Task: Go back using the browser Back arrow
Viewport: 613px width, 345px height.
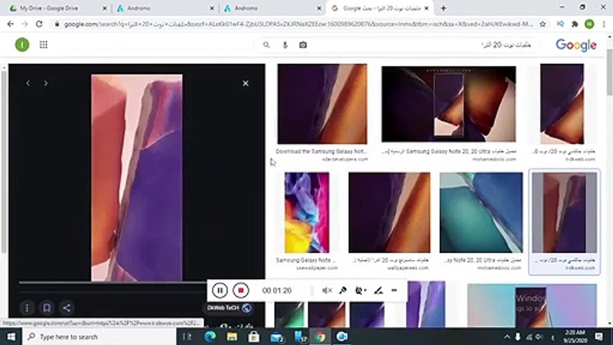Action: click(11, 24)
